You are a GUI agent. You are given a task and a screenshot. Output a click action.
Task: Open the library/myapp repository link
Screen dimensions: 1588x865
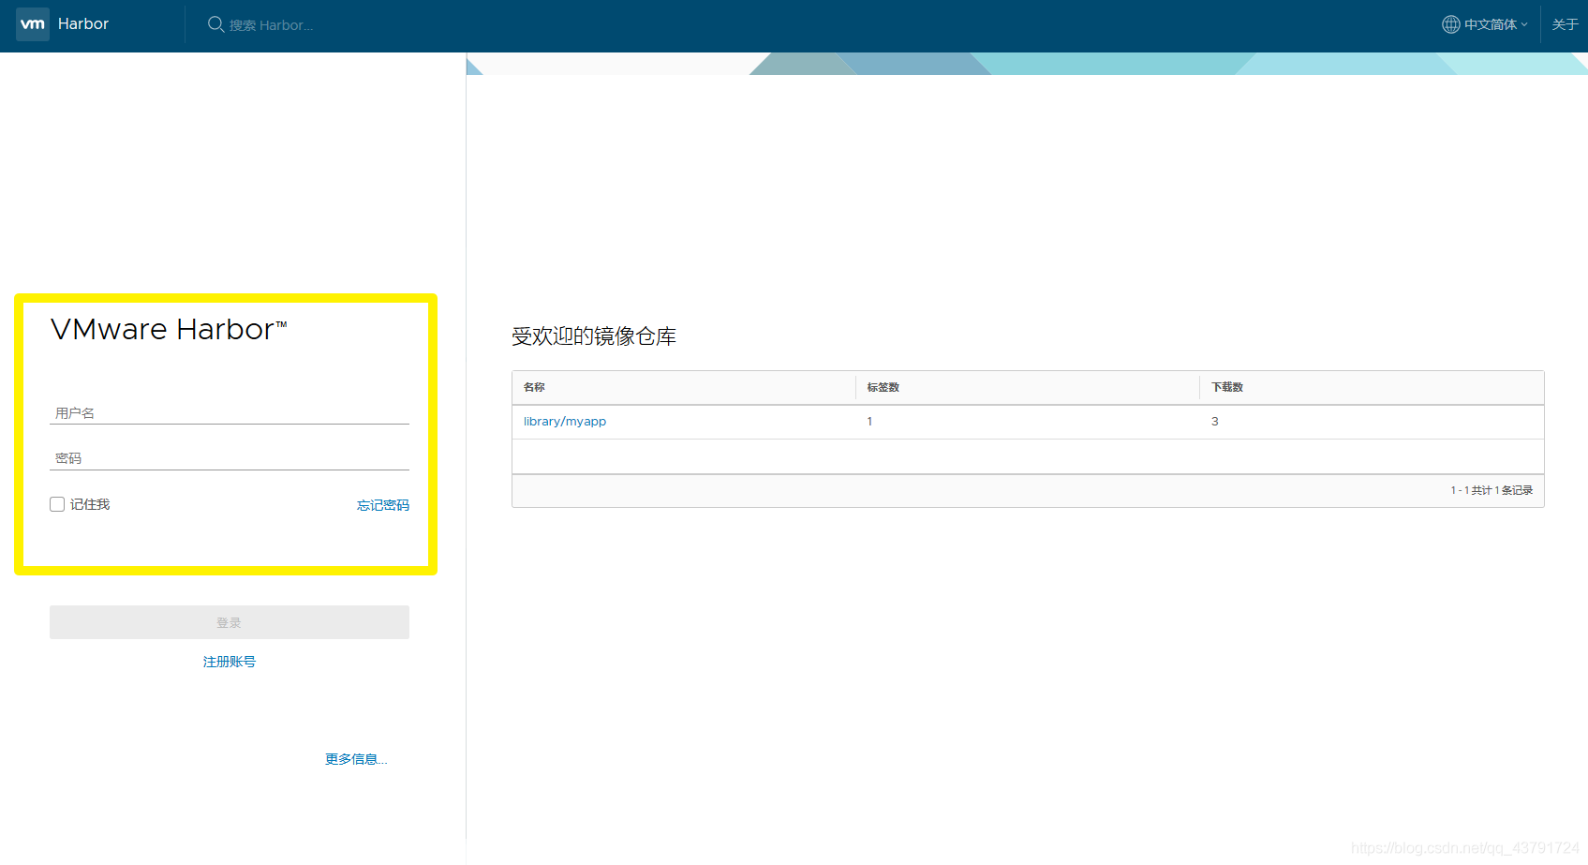pos(565,422)
